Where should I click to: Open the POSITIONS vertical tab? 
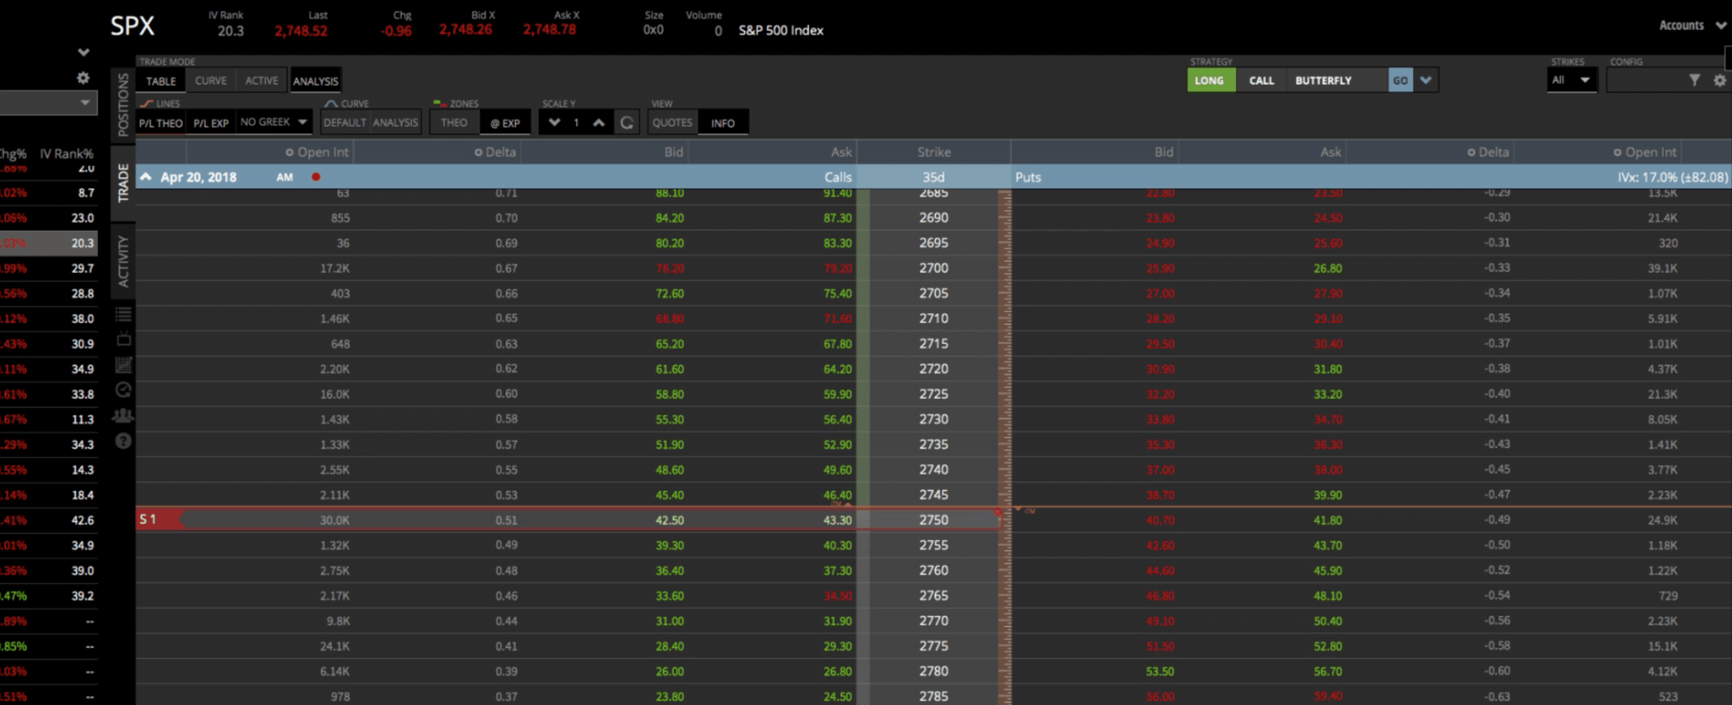point(123,104)
